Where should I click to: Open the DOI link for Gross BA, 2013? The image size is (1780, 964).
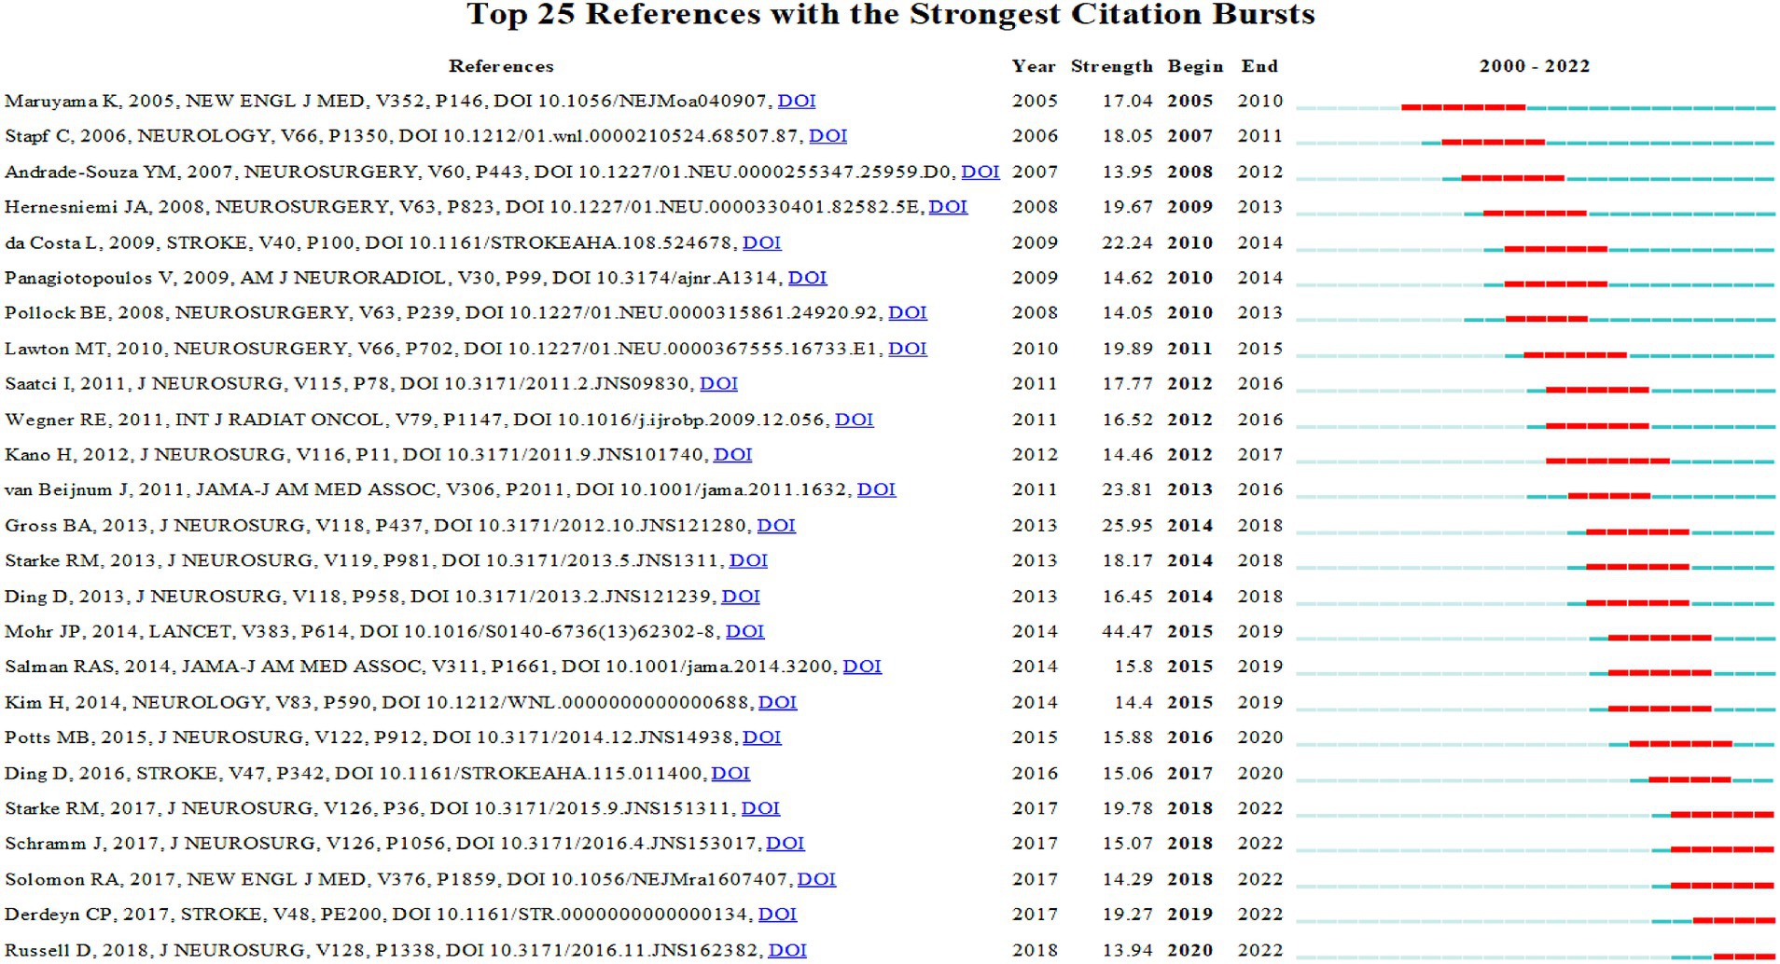[776, 526]
